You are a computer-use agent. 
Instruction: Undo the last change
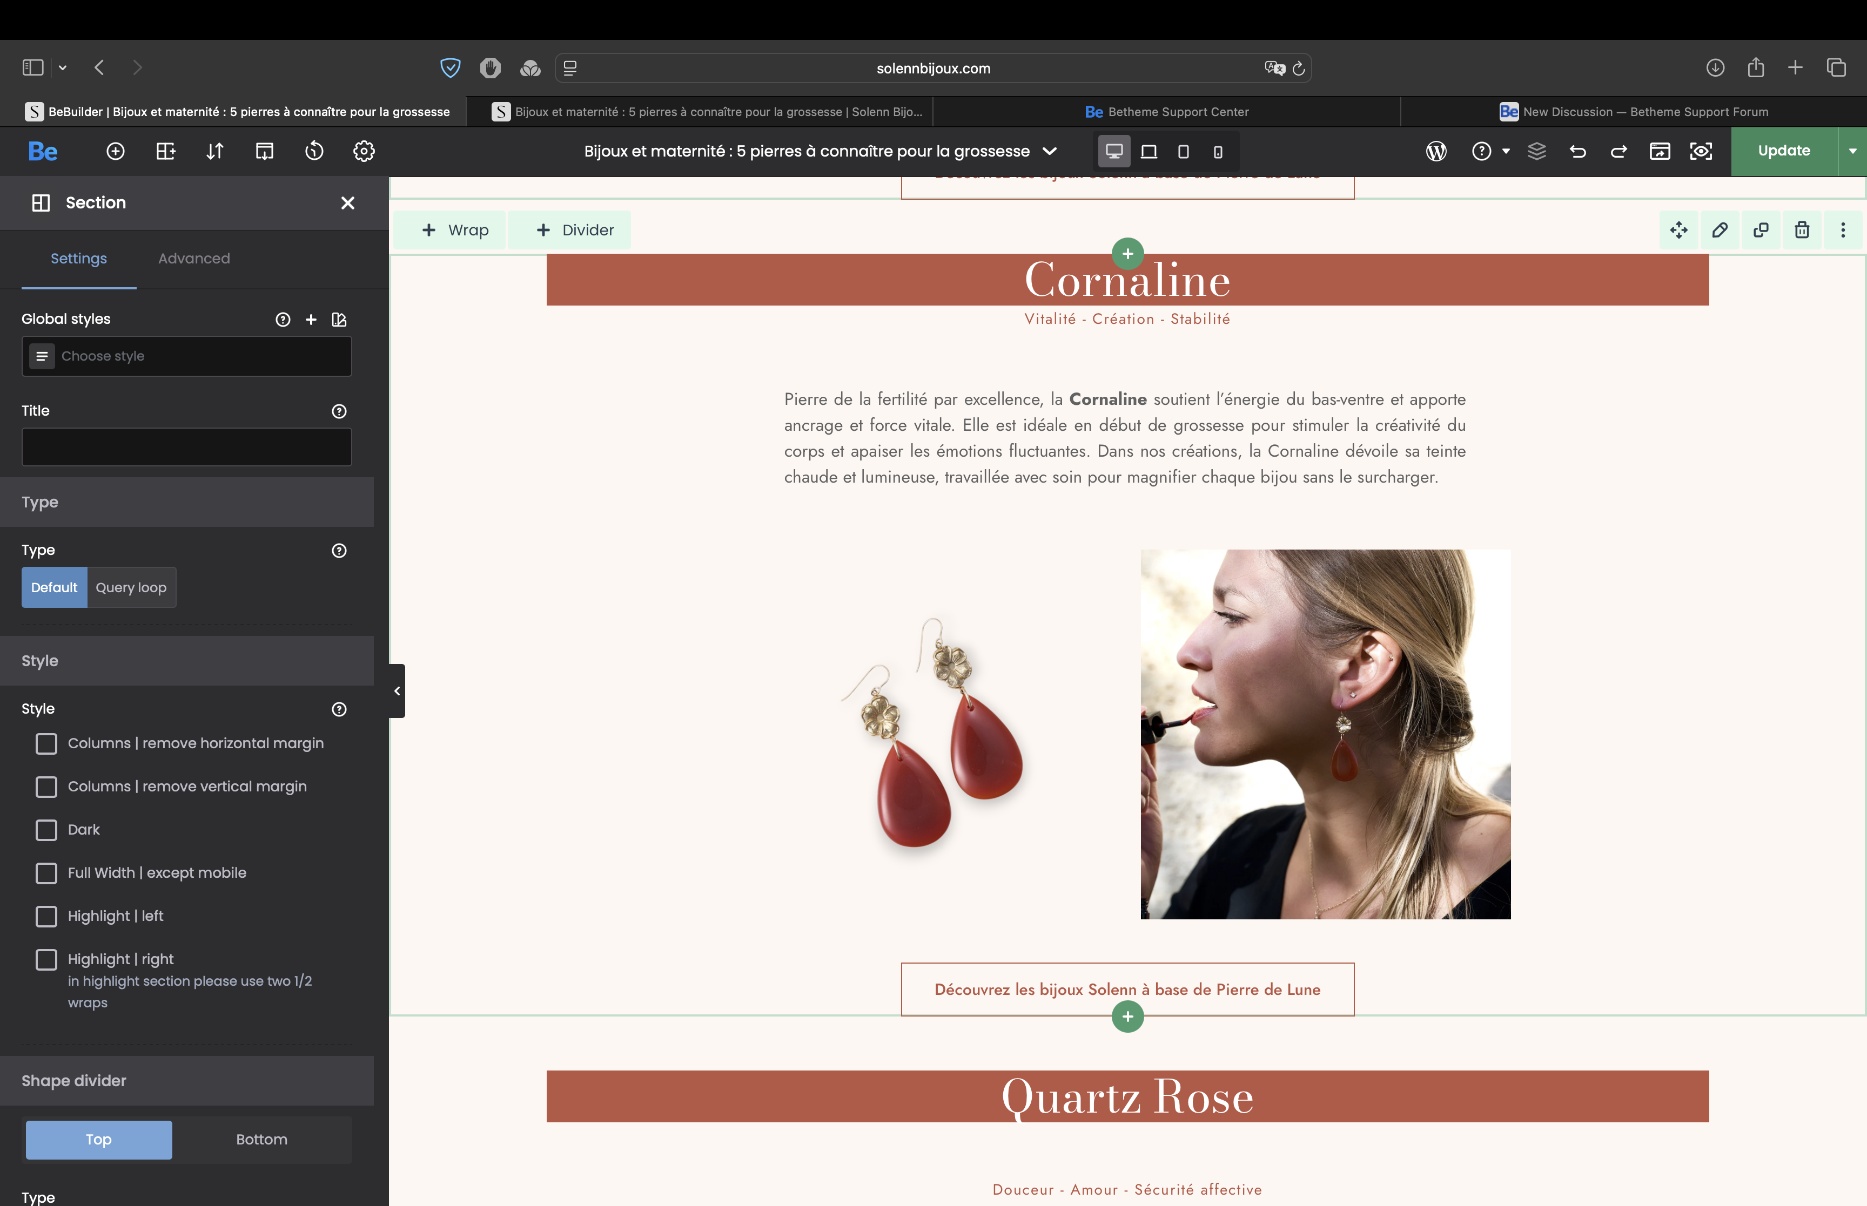[x=1577, y=151]
